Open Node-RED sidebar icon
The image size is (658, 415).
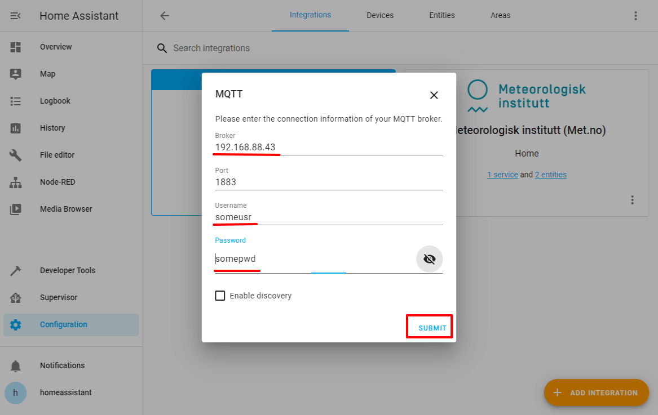pyautogui.click(x=16, y=182)
